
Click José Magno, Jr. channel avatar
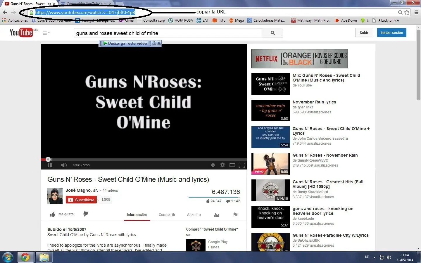tap(55, 196)
